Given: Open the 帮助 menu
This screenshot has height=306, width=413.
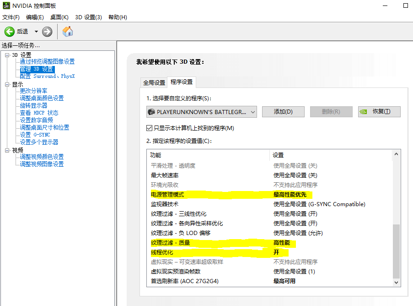Looking at the screenshot, I should coord(118,17).
